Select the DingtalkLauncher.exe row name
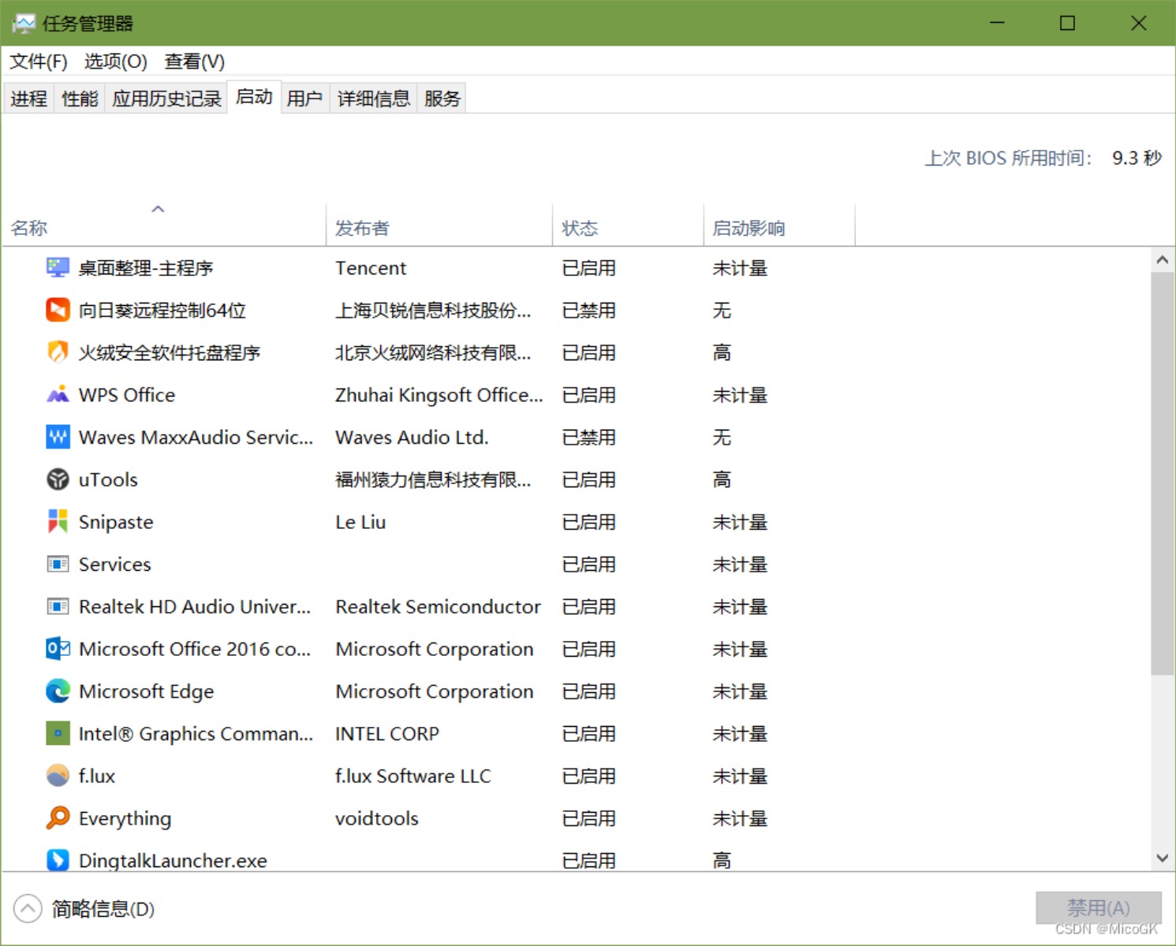 173,860
